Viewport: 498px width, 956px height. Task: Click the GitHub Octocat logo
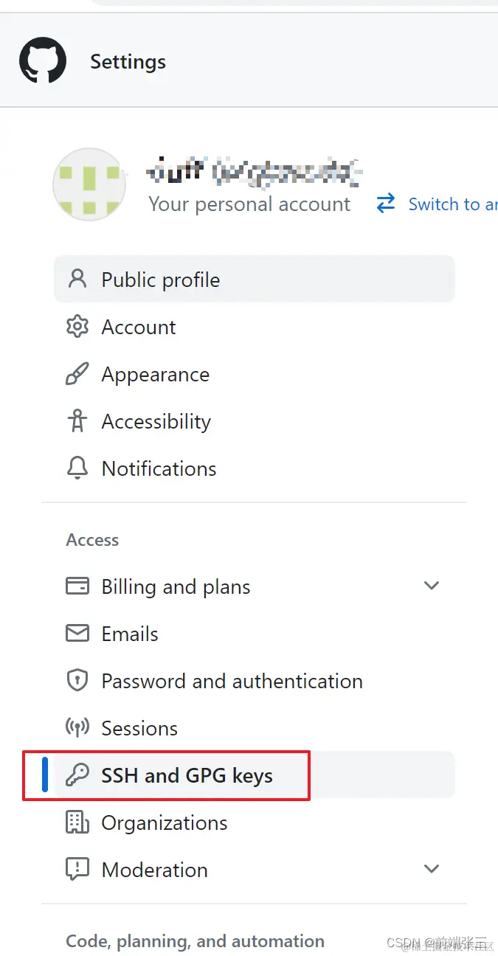pos(43,60)
